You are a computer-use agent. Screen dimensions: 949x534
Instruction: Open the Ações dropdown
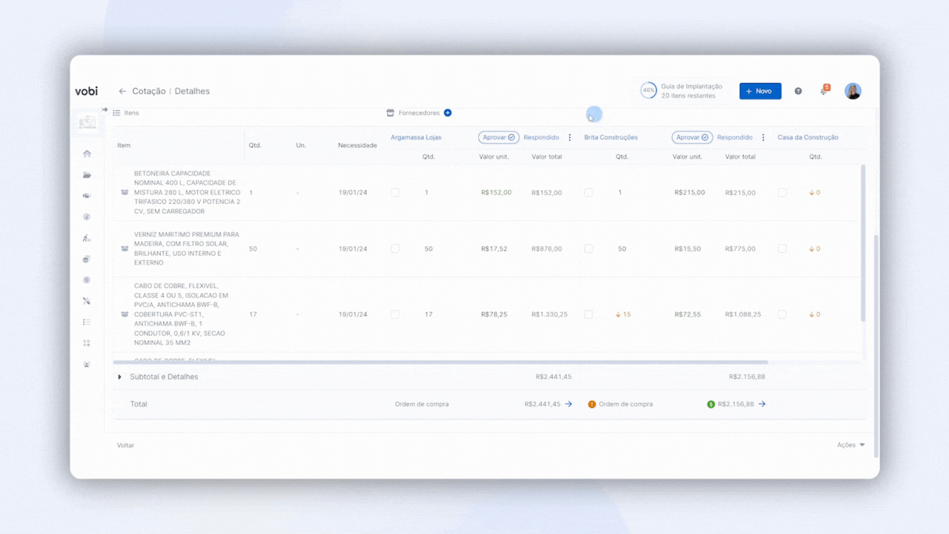tap(851, 445)
